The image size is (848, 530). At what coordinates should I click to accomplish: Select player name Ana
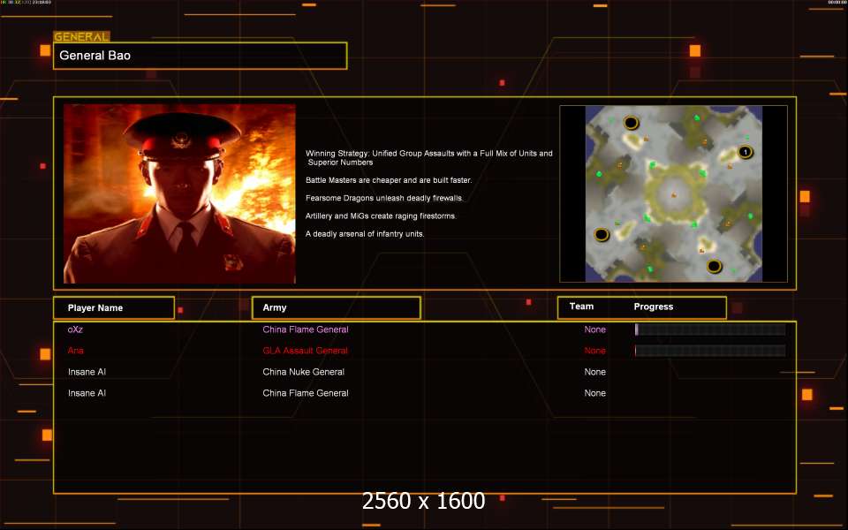76,351
